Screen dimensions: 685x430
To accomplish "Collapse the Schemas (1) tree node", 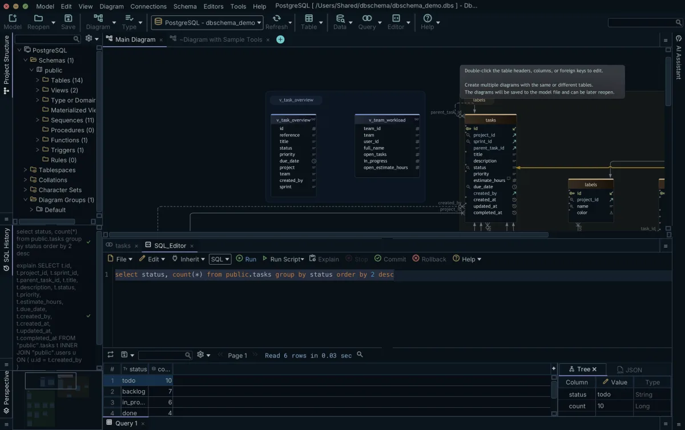I will coord(26,60).
